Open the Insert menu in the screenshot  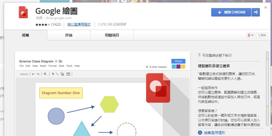[x=43, y=66]
